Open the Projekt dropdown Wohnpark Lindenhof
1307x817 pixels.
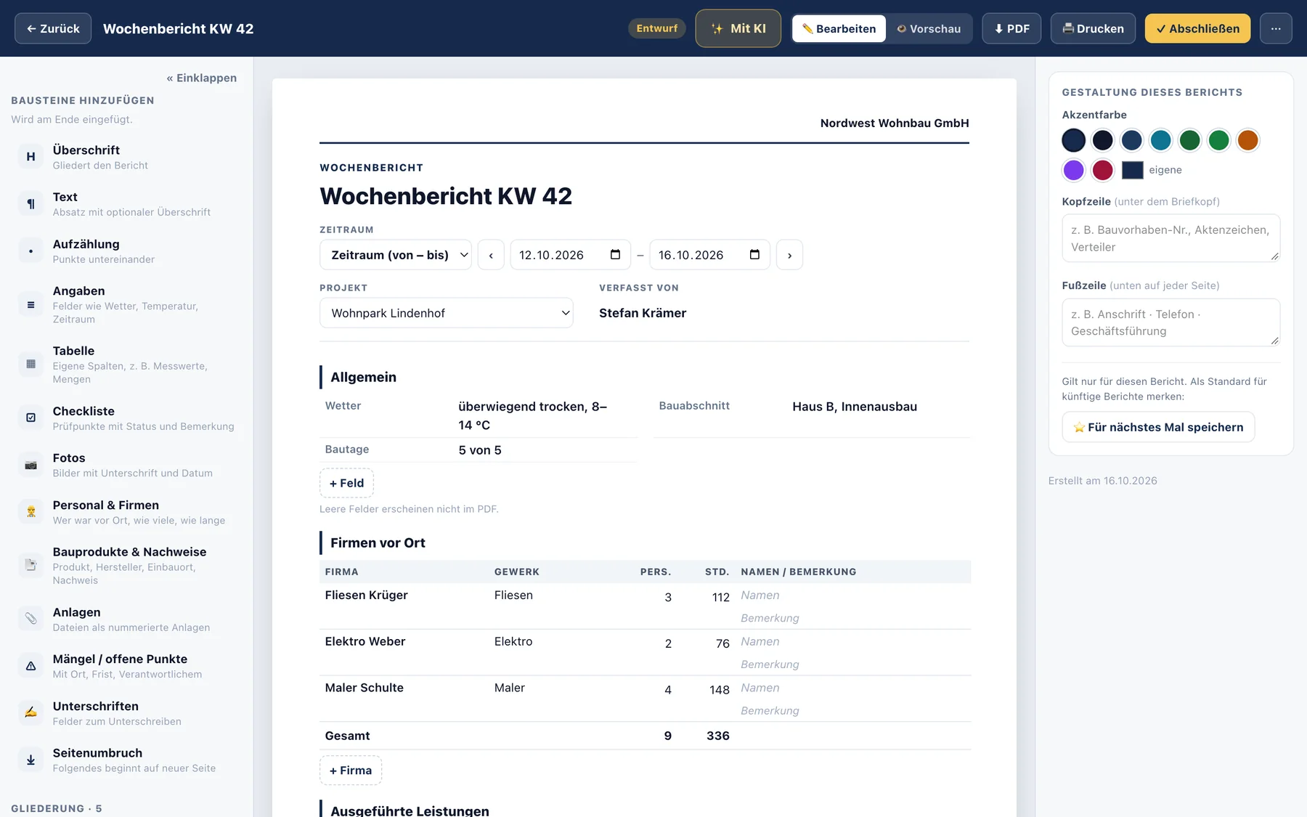pos(446,313)
